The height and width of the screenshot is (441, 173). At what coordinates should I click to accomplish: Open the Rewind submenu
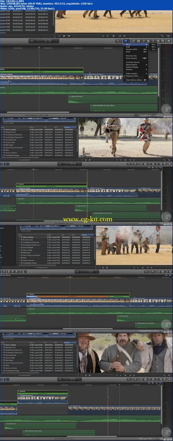click(137, 69)
